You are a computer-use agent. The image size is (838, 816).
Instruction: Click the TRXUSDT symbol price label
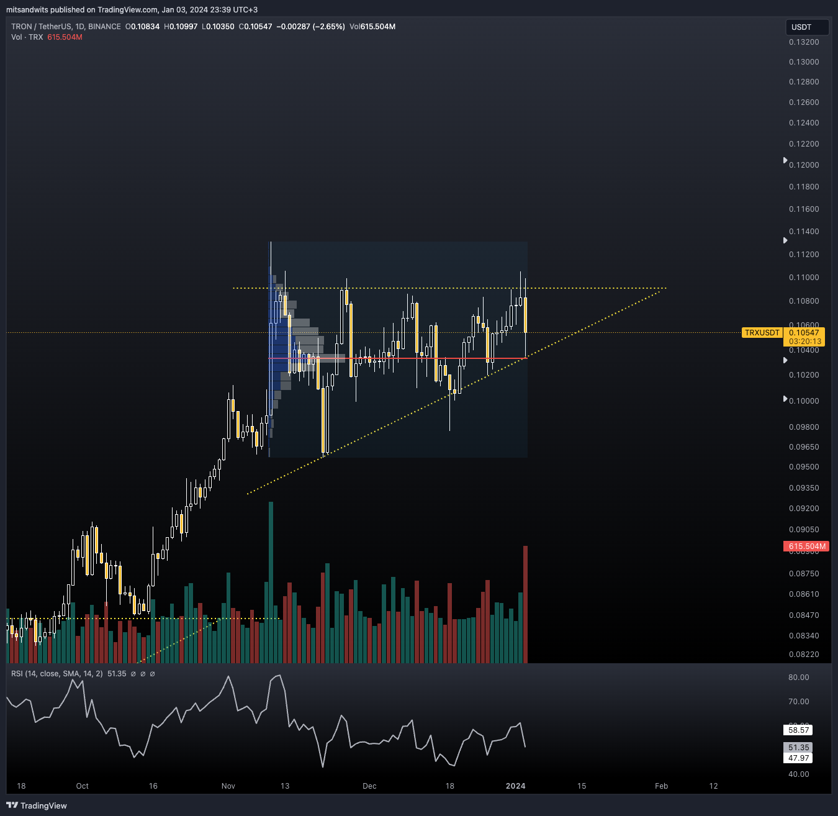762,333
